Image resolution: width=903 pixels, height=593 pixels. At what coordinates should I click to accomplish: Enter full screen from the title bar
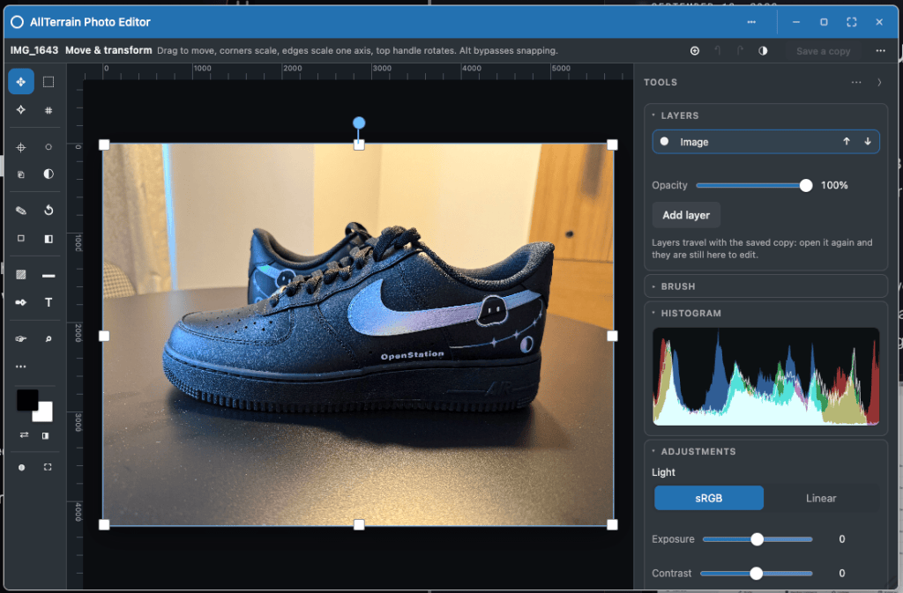[x=852, y=22]
